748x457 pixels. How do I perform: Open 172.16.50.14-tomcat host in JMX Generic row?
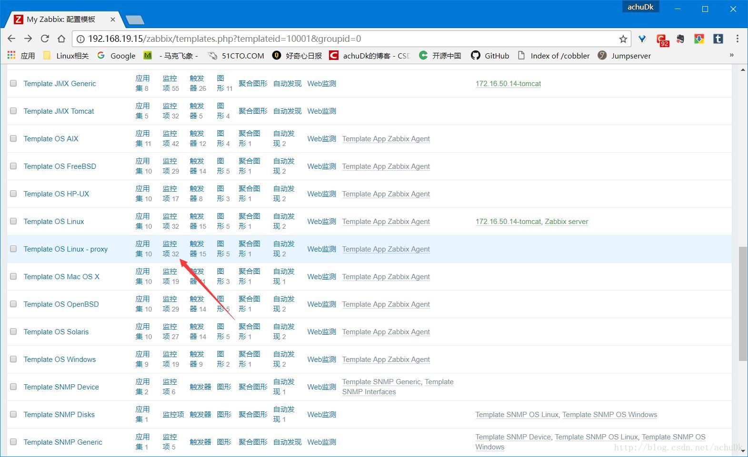[x=508, y=84]
